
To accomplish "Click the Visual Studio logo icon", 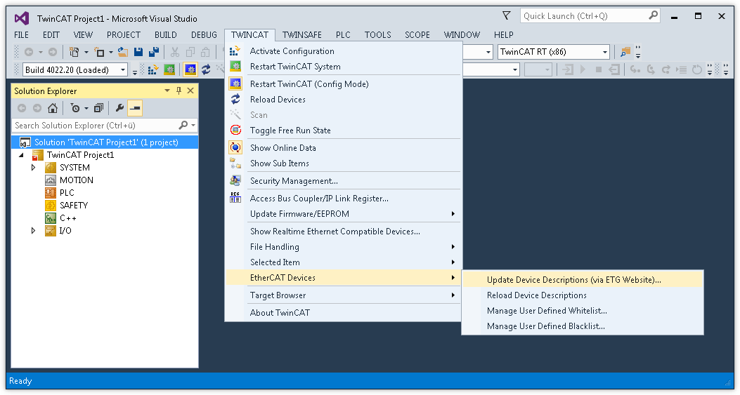I will click(22, 18).
